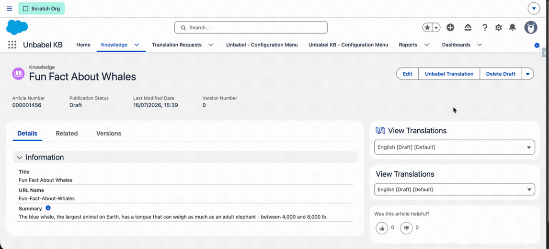Click the article number 000001456
The width and height of the screenshot is (549, 249).
(x=27, y=105)
